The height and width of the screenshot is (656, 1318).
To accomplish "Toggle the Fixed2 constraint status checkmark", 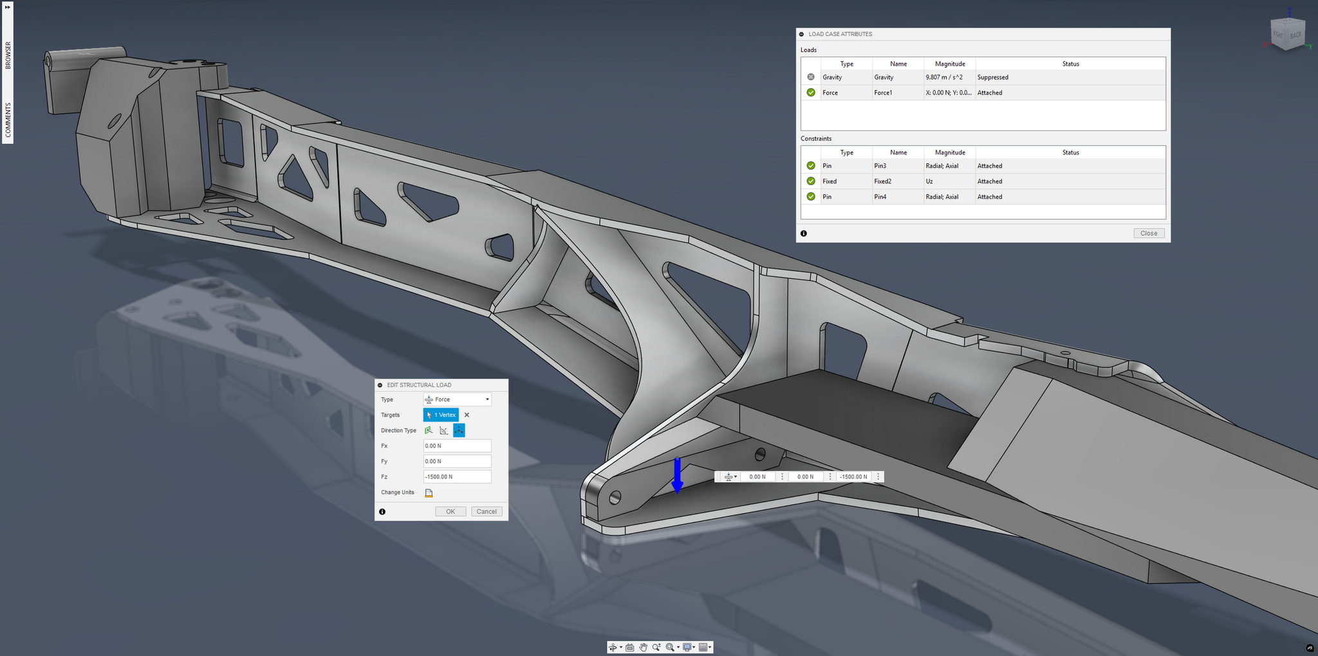I will click(x=811, y=181).
